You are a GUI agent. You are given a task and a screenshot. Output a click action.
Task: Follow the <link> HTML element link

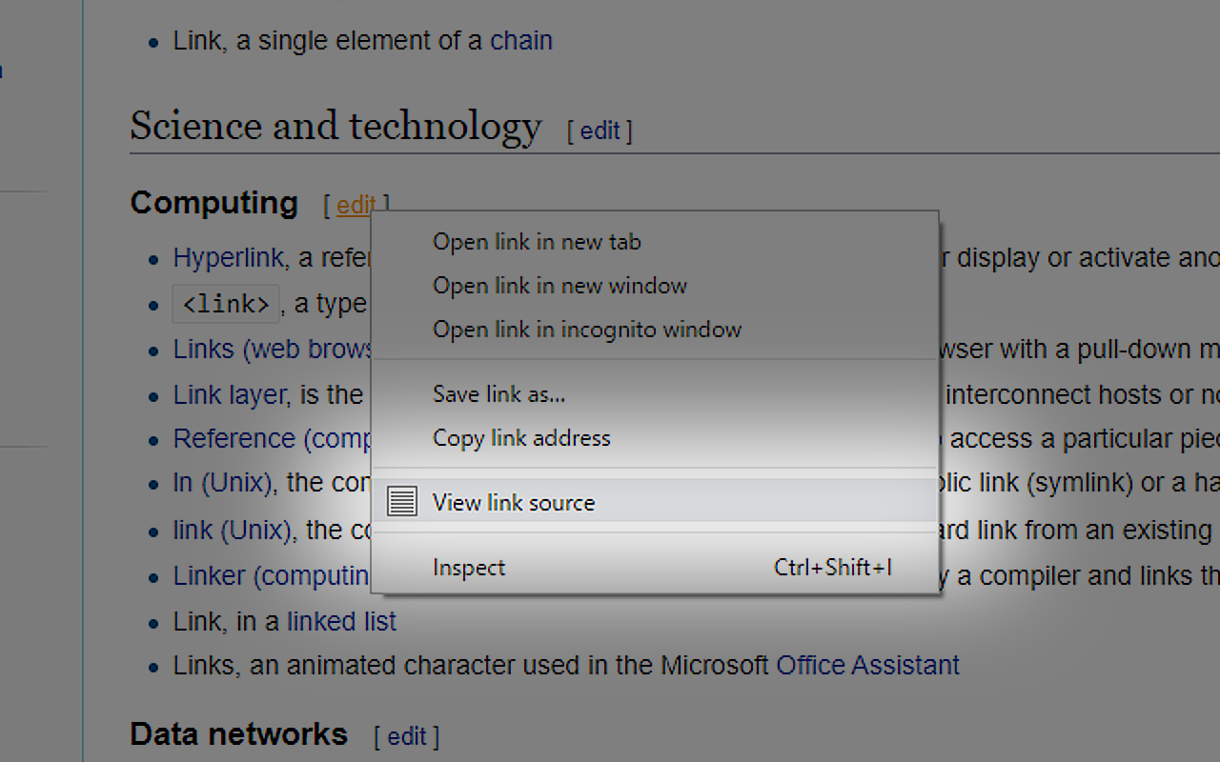pos(225,303)
